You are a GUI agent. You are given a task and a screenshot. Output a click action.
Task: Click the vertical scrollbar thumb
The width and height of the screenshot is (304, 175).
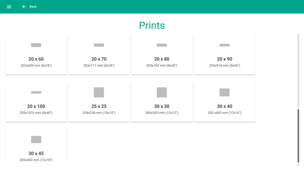298,136
